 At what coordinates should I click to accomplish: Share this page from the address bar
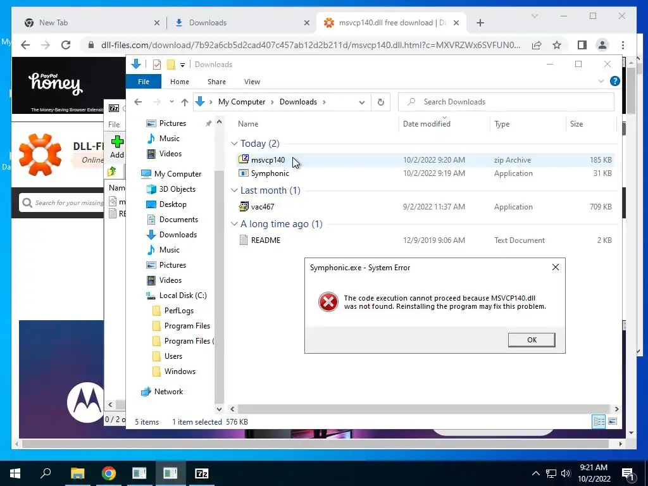537,45
